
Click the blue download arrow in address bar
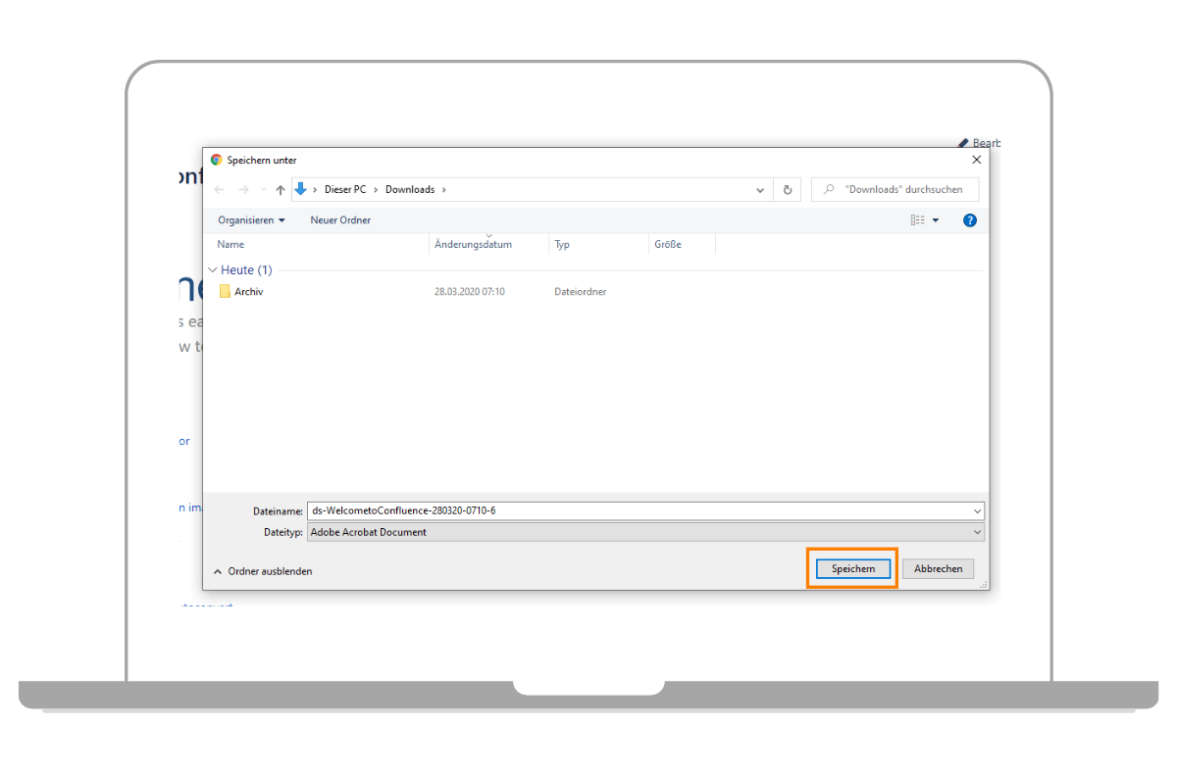[x=301, y=189]
